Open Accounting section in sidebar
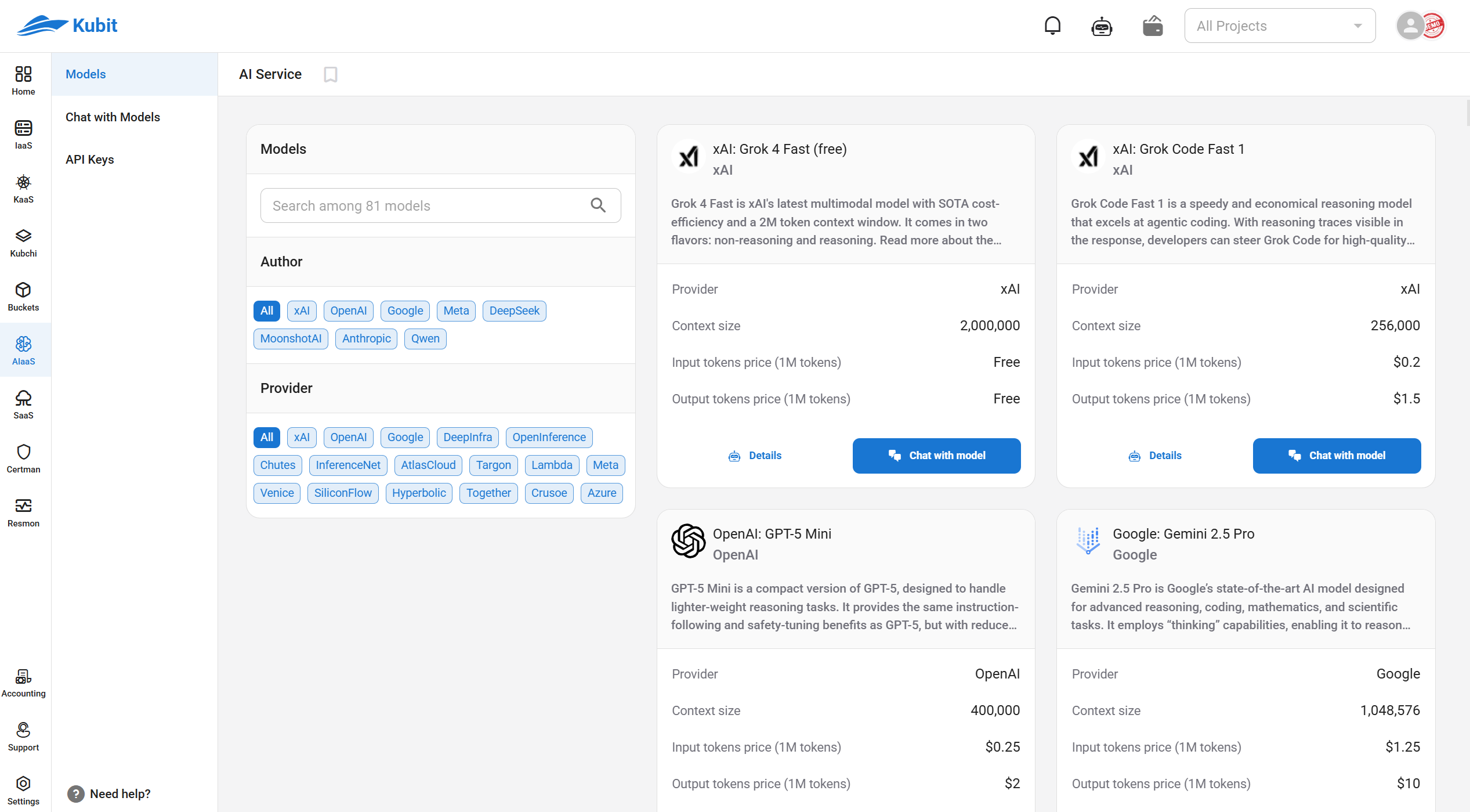 [x=23, y=683]
